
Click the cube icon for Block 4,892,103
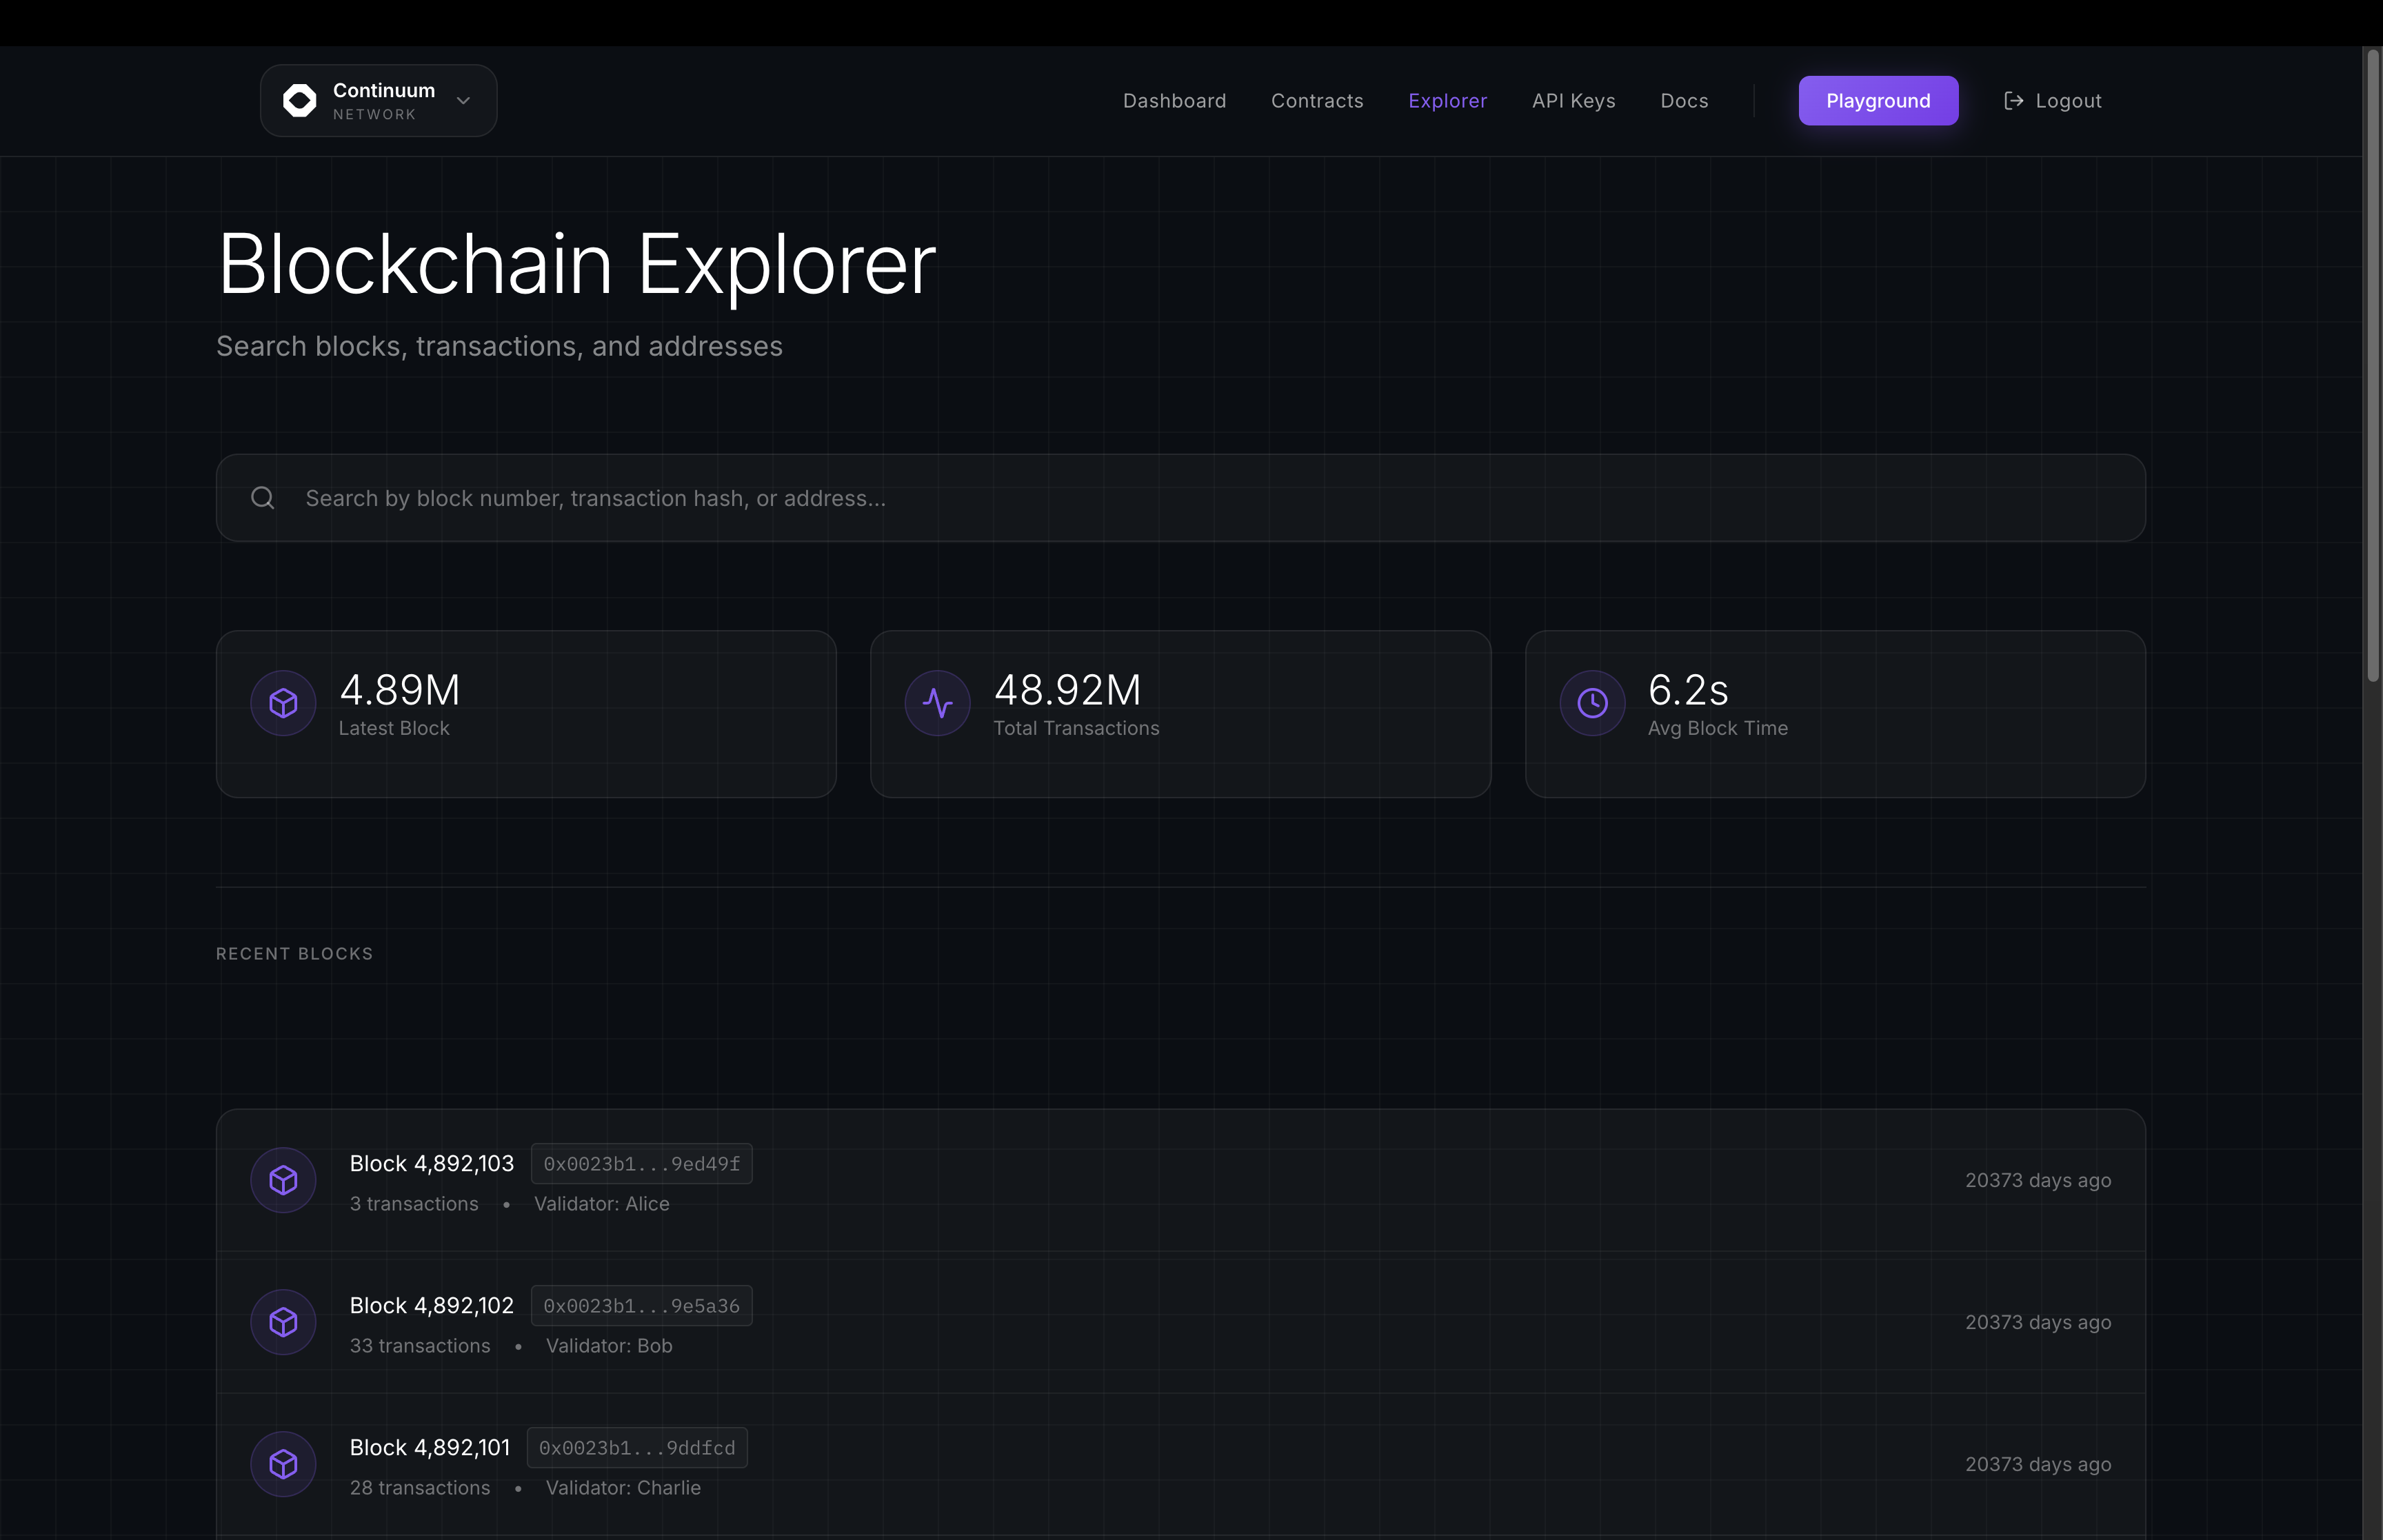283,1180
